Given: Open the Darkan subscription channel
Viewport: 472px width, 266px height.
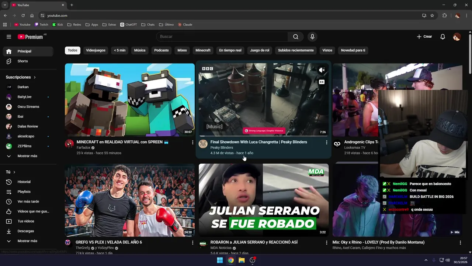Looking at the screenshot, I should click(28, 87).
